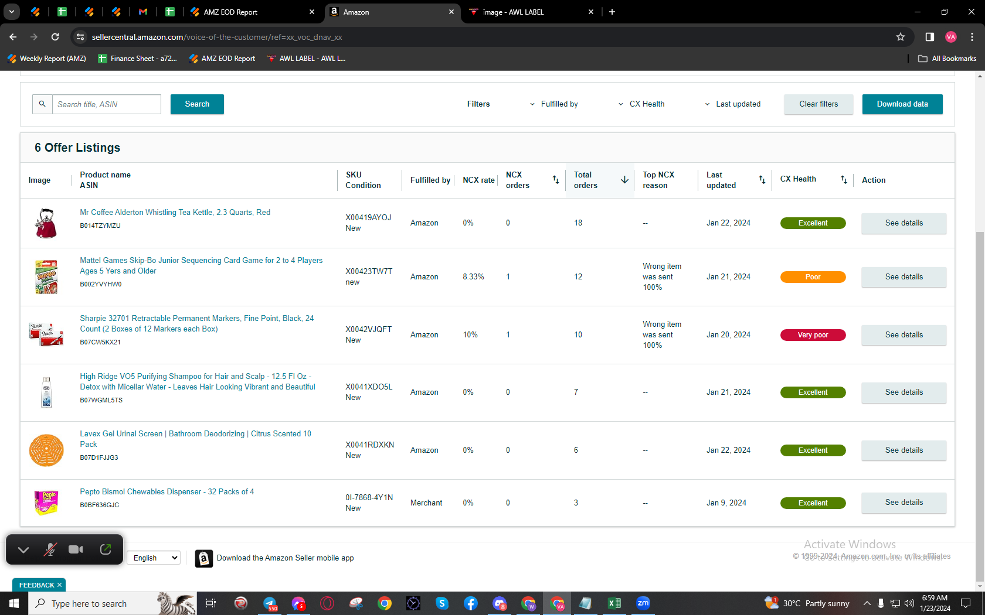Click the Lavex urinal screen thumbnail
This screenshot has height=615, width=985.
coord(46,450)
